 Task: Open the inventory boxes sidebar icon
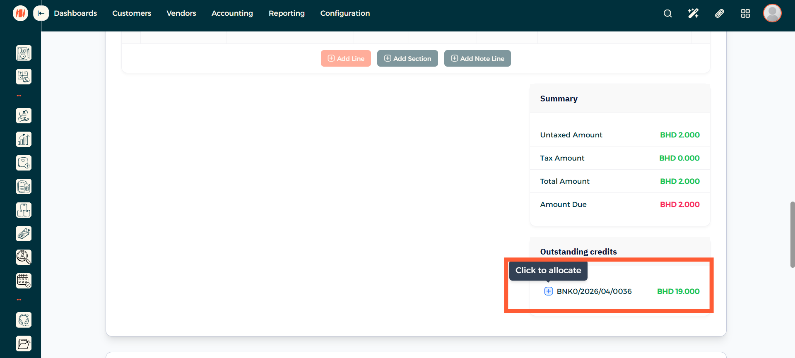pos(24,210)
